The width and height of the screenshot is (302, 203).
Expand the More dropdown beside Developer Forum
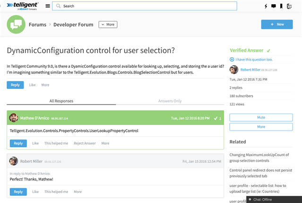click(108, 25)
